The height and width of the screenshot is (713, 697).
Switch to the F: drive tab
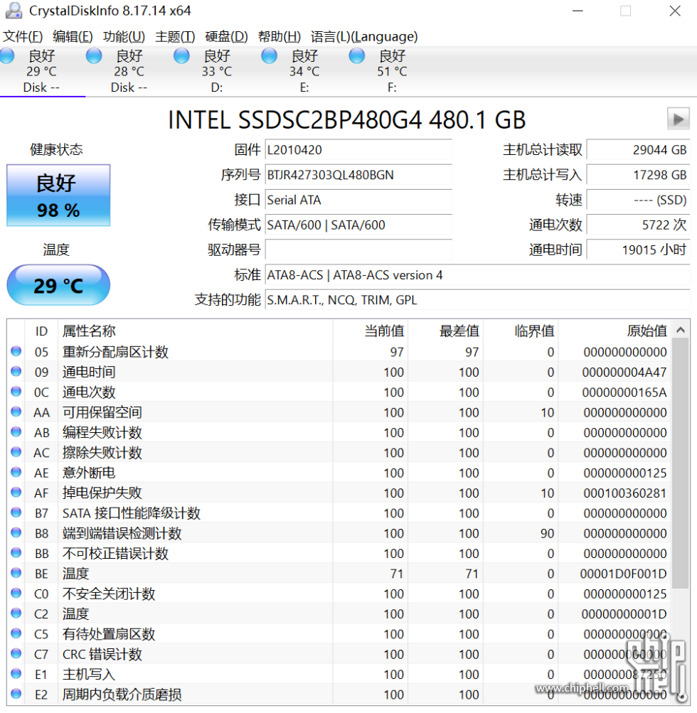pyautogui.click(x=392, y=71)
